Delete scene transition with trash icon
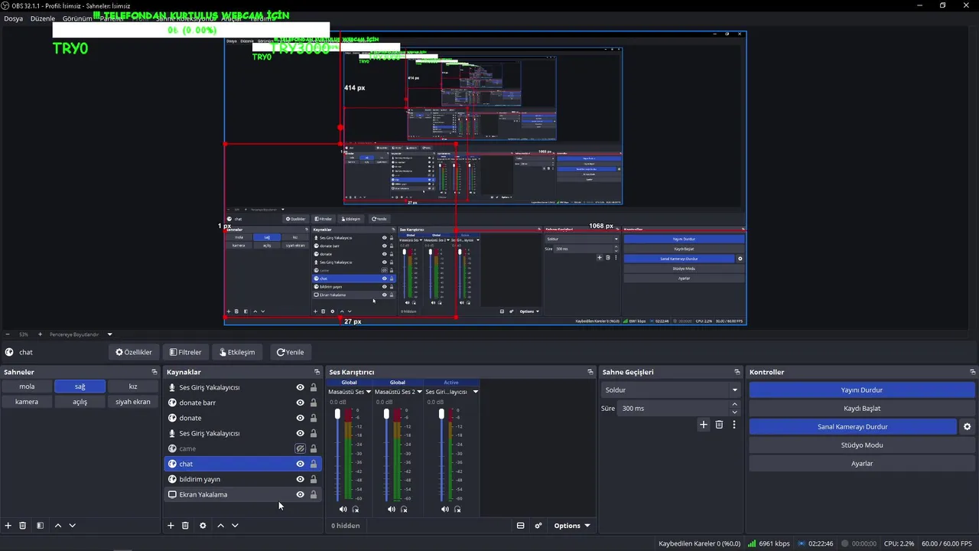 pyautogui.click(x=719, y=425)
